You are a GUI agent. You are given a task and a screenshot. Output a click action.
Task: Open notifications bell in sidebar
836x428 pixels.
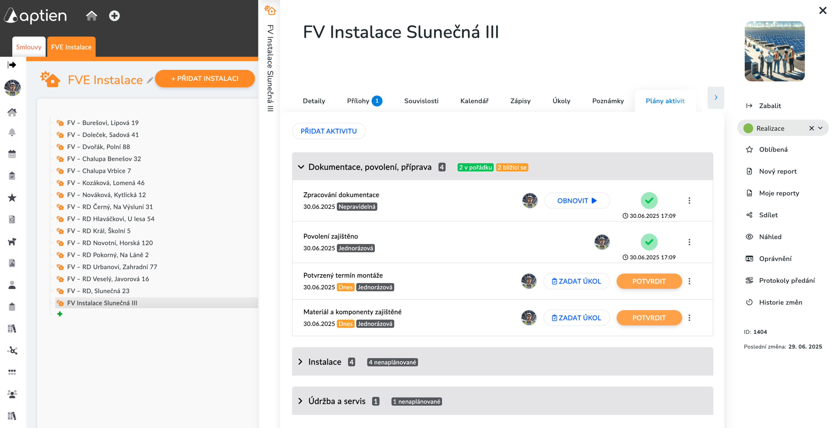coord(12,132)
